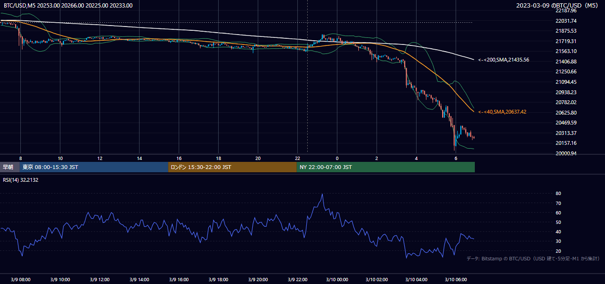Click the '3/9 22:00' bottom time label
Screen dimensions: 605x284
[298, 280]
